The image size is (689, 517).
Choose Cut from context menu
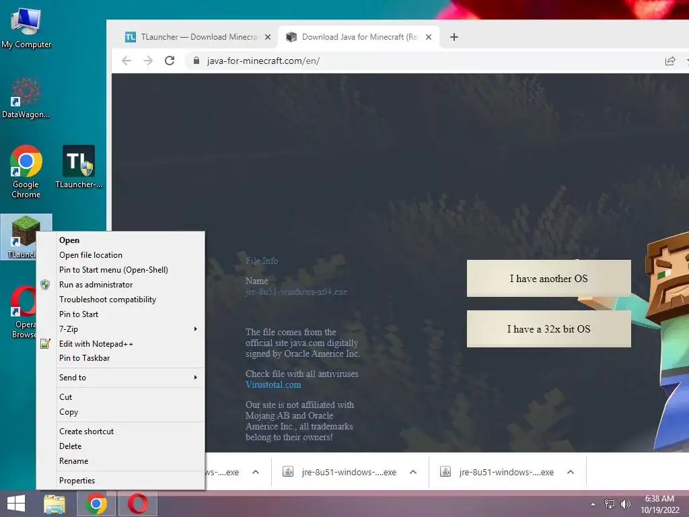pos(131,397)
